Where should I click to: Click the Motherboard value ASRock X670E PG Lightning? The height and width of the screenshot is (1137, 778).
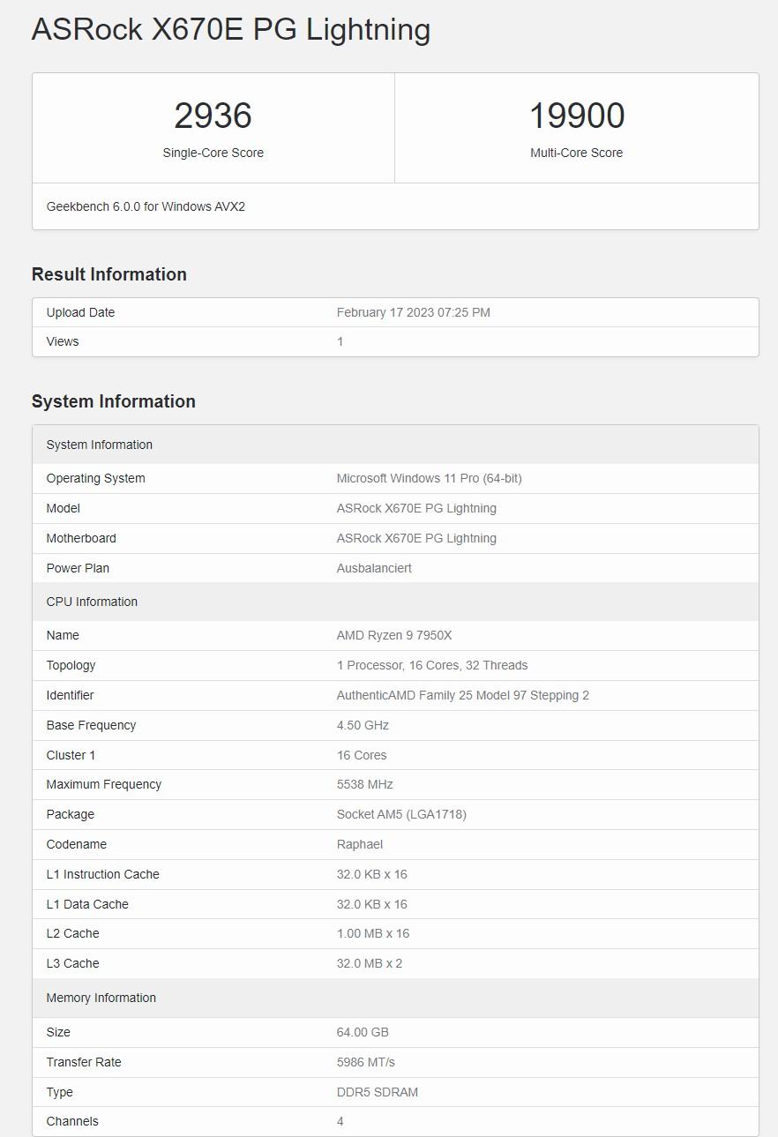pos(416,538)
